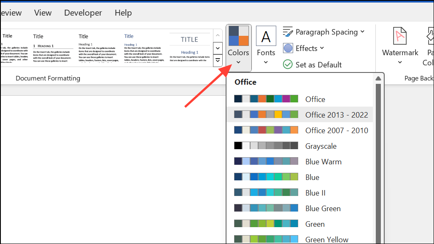Screen dimensions: 434x244
Task: Expand the Watermark dropdown chevron
Action: [400, 62]
